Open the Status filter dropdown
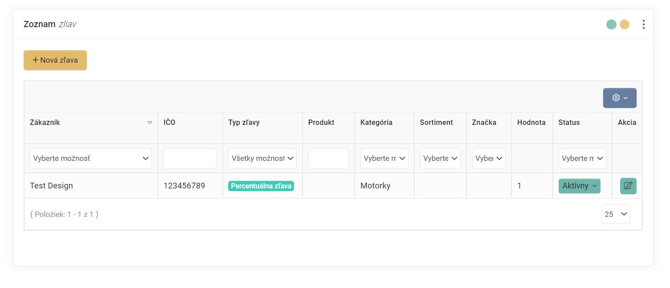670x288 pixels. 582,158
